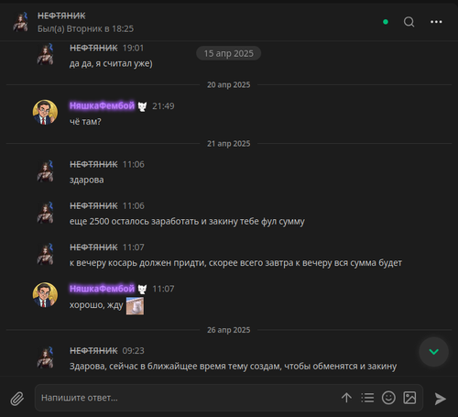Click НяшкаФембой name at 21:49 message
Viewport: 458px width, 417px height.
pyautogui.click(x=102, y=105)
